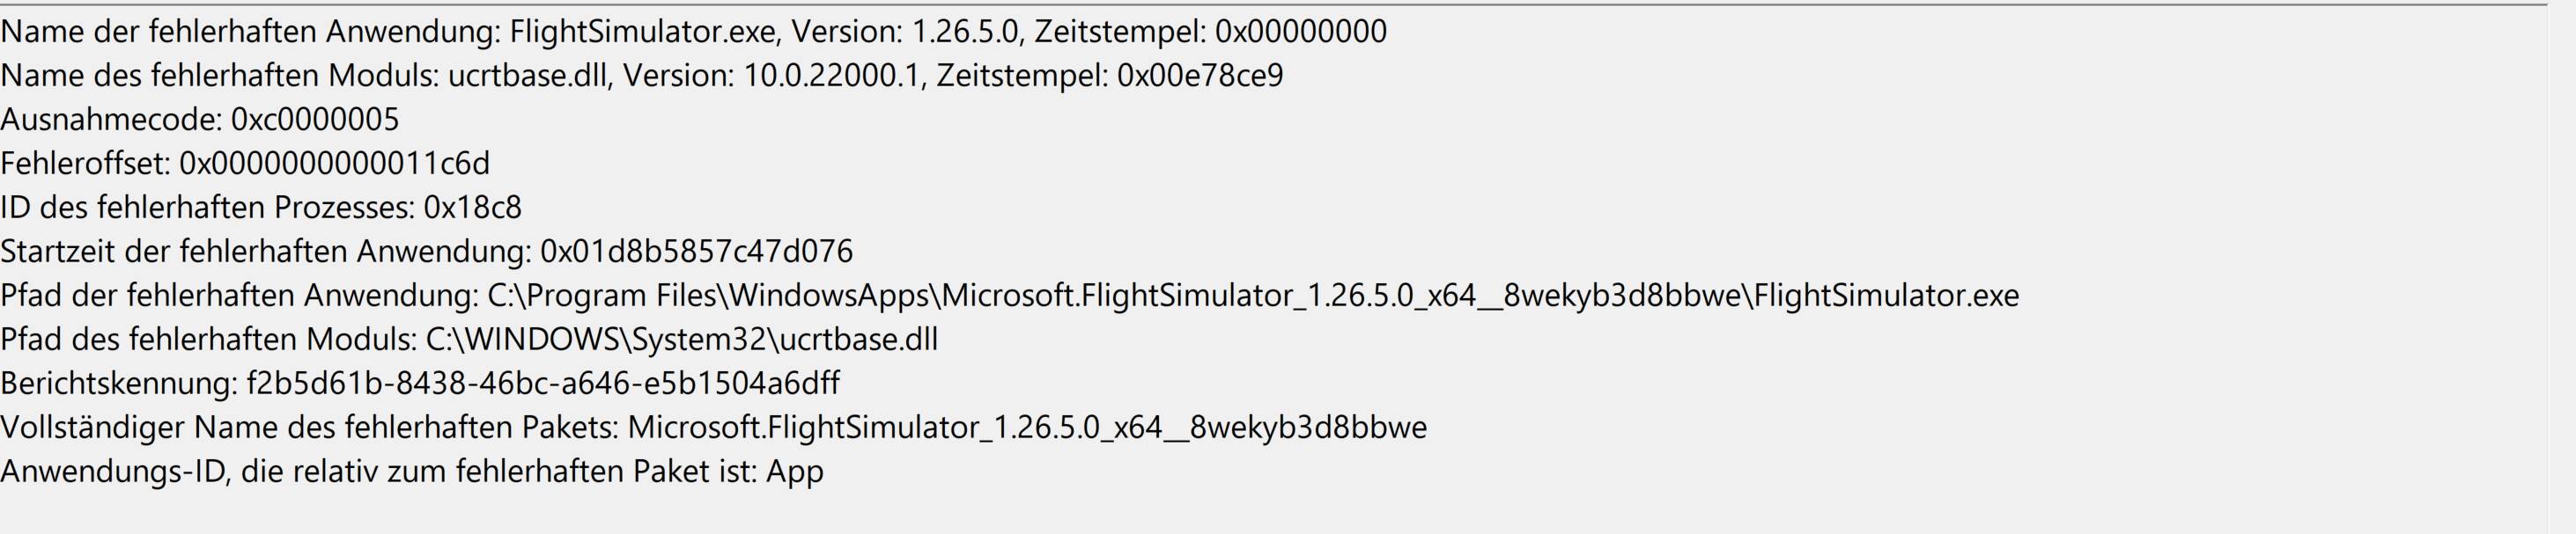This screenshot has width=2576, height=534.
Task: Click the package name in the 'Vollständiger Name' line
Action: point(1027,428)
